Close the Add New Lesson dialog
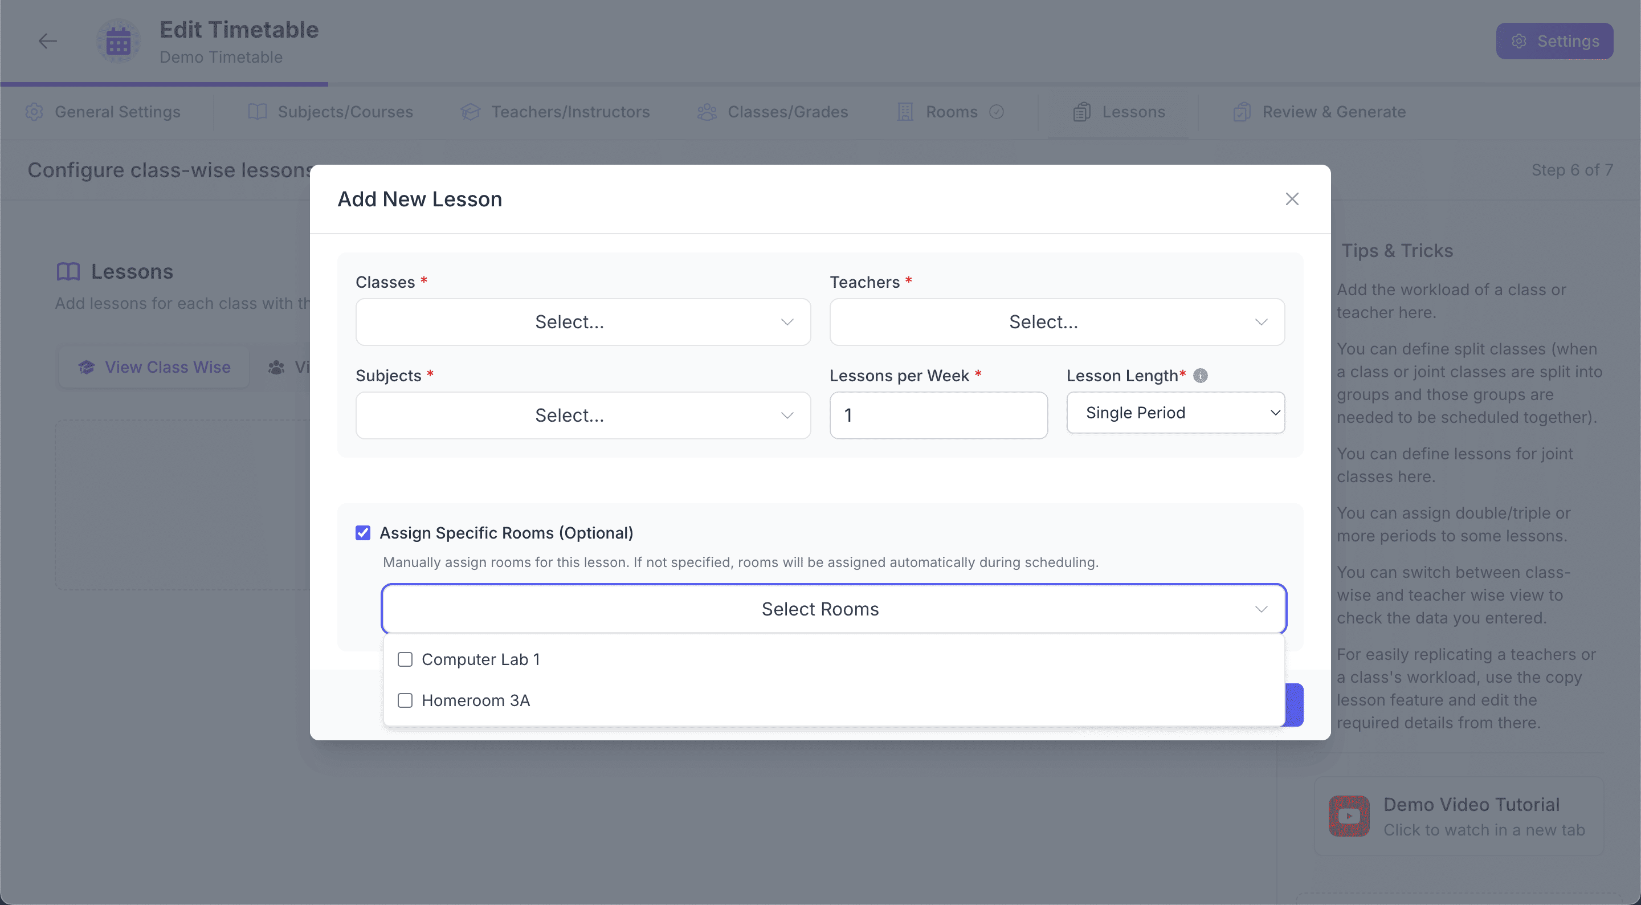 coord(1292,199)
